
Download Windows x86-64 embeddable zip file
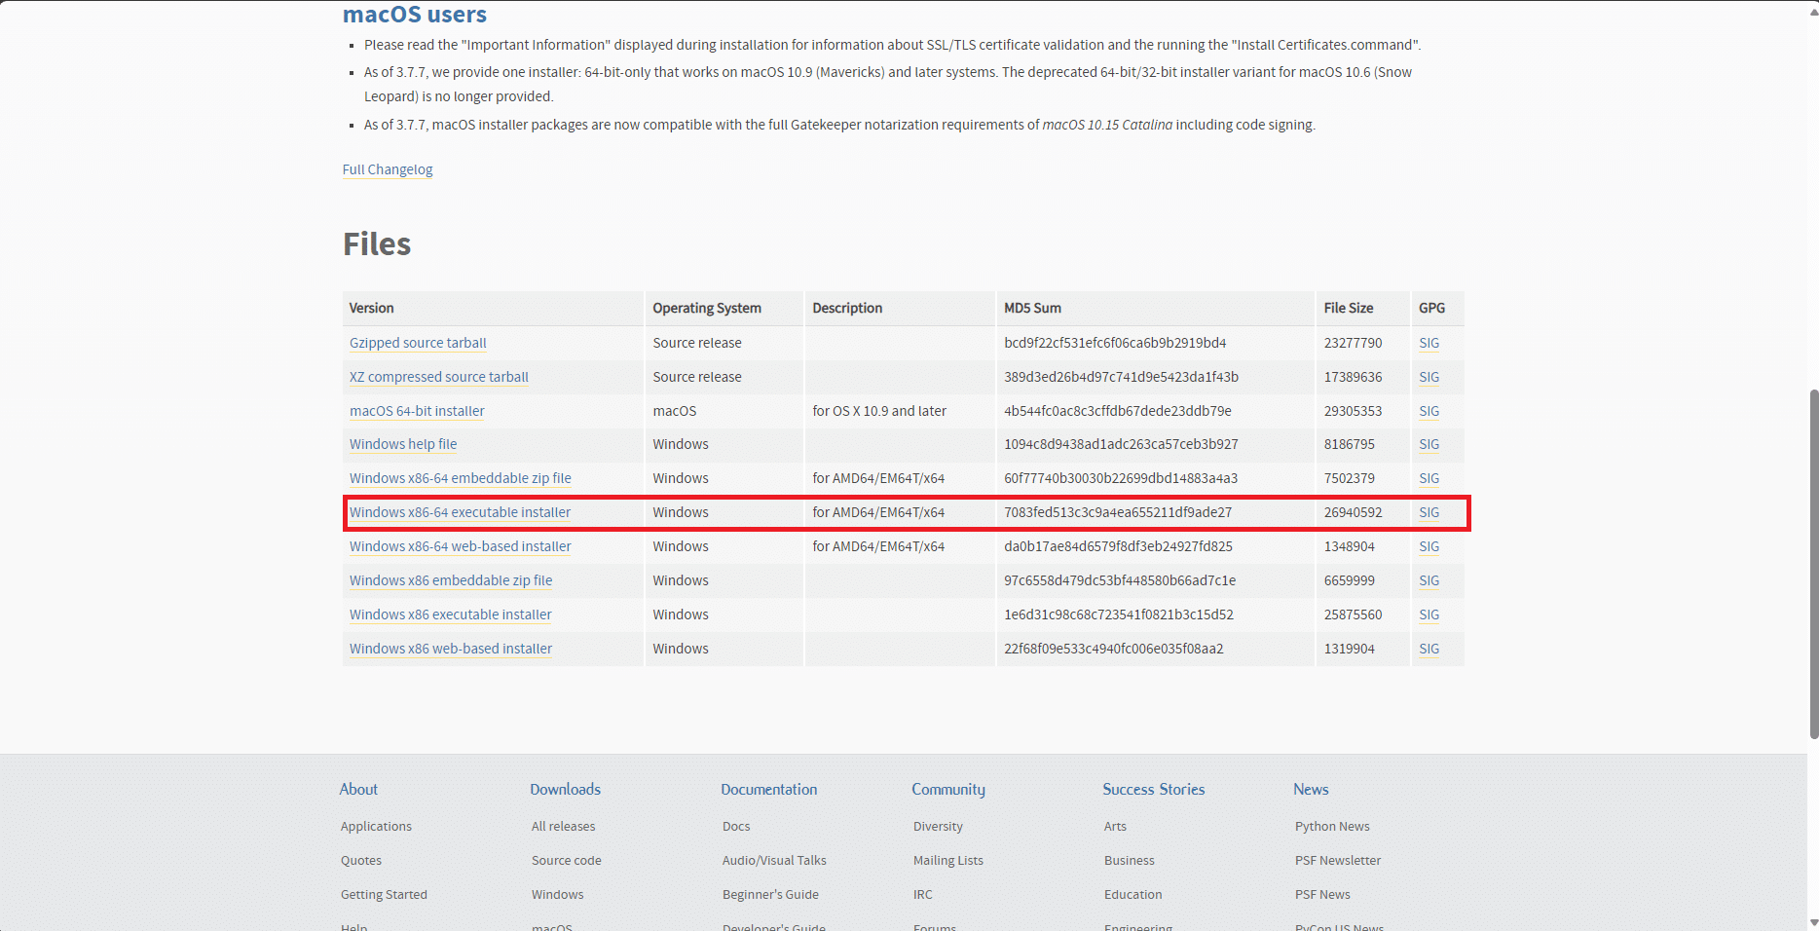461,478
